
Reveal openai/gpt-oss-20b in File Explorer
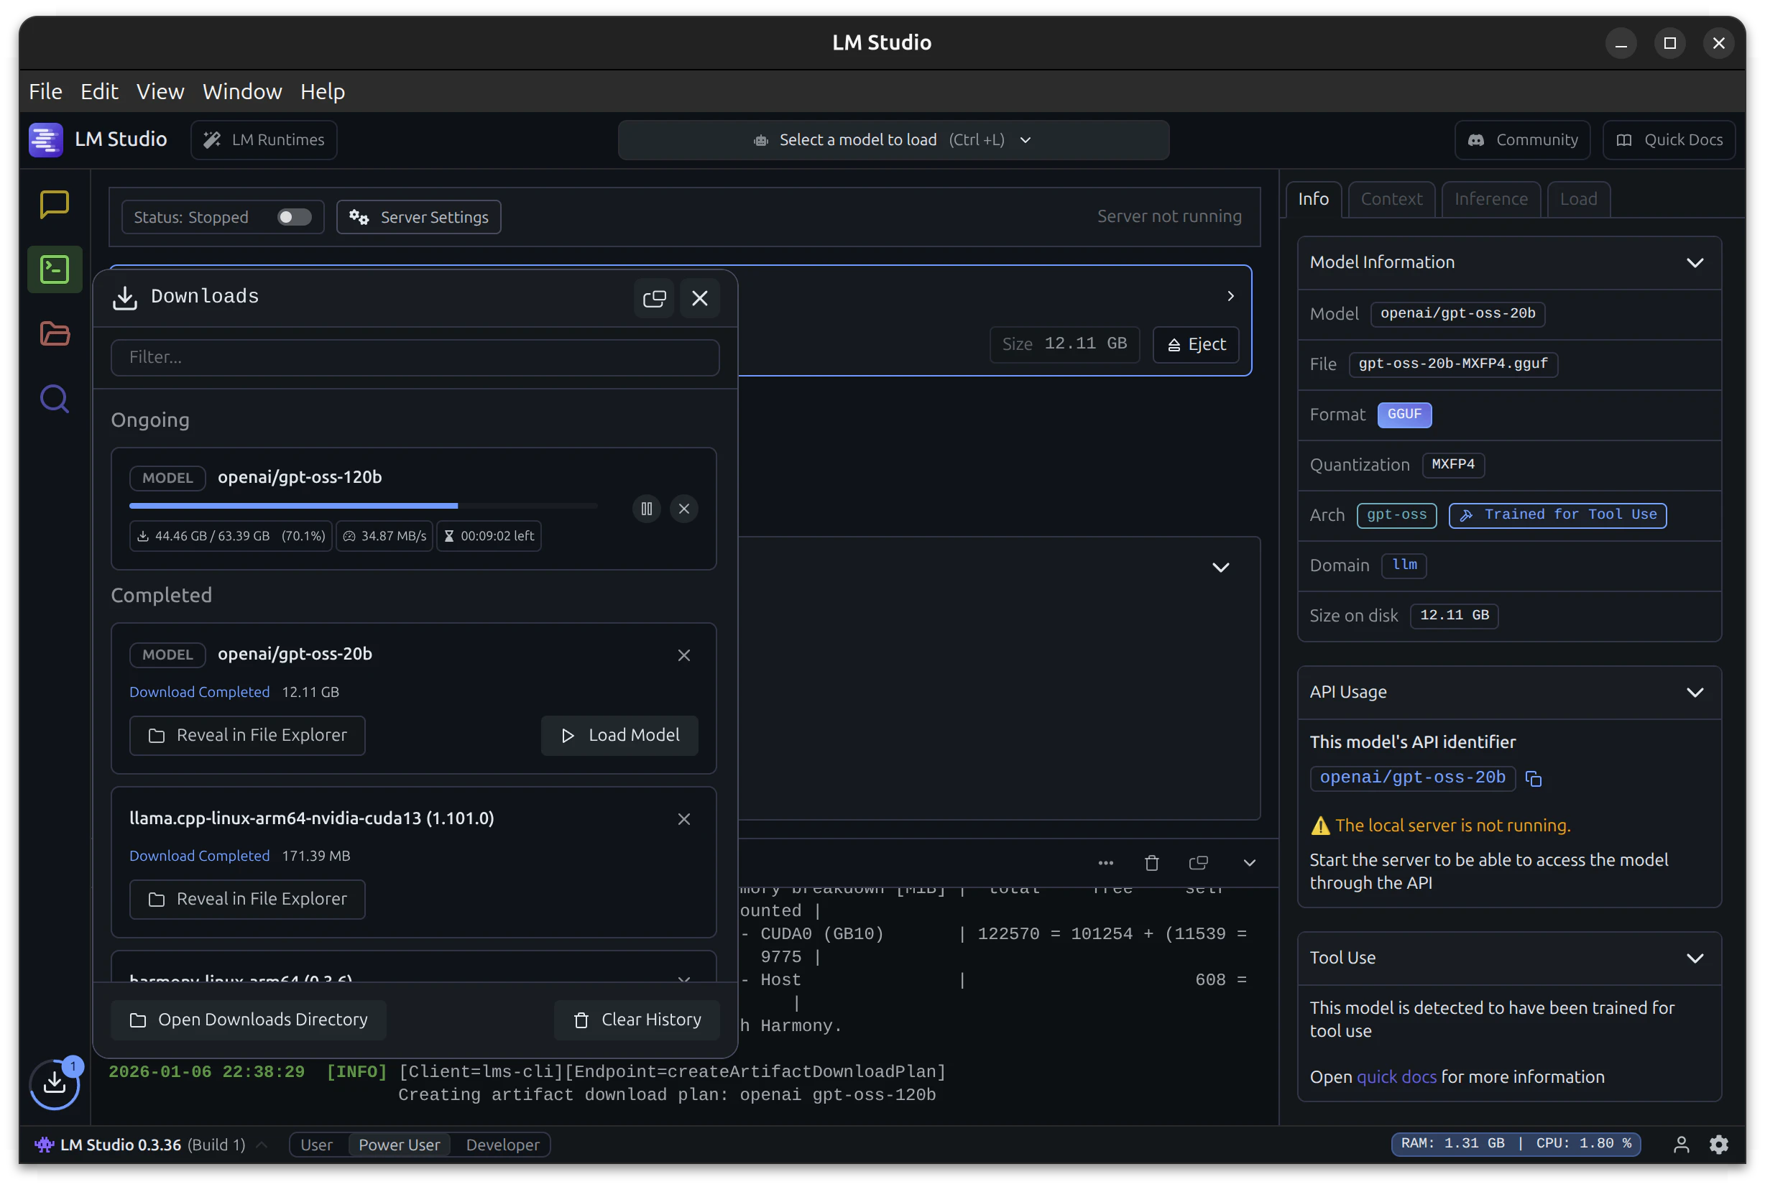tap(246, 735)
